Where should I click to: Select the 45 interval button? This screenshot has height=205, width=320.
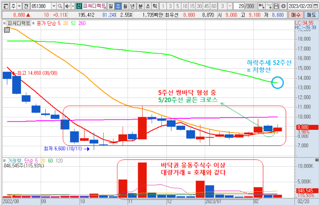coord(207,6)
